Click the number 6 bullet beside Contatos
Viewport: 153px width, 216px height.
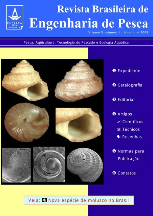(114, 173)
